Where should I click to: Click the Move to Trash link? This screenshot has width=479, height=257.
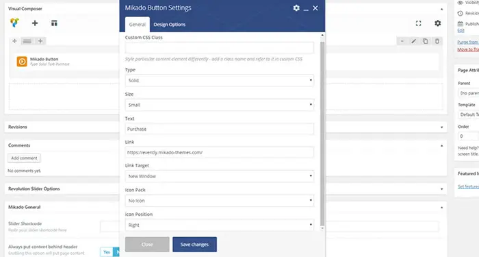click(x=468, y=49)
